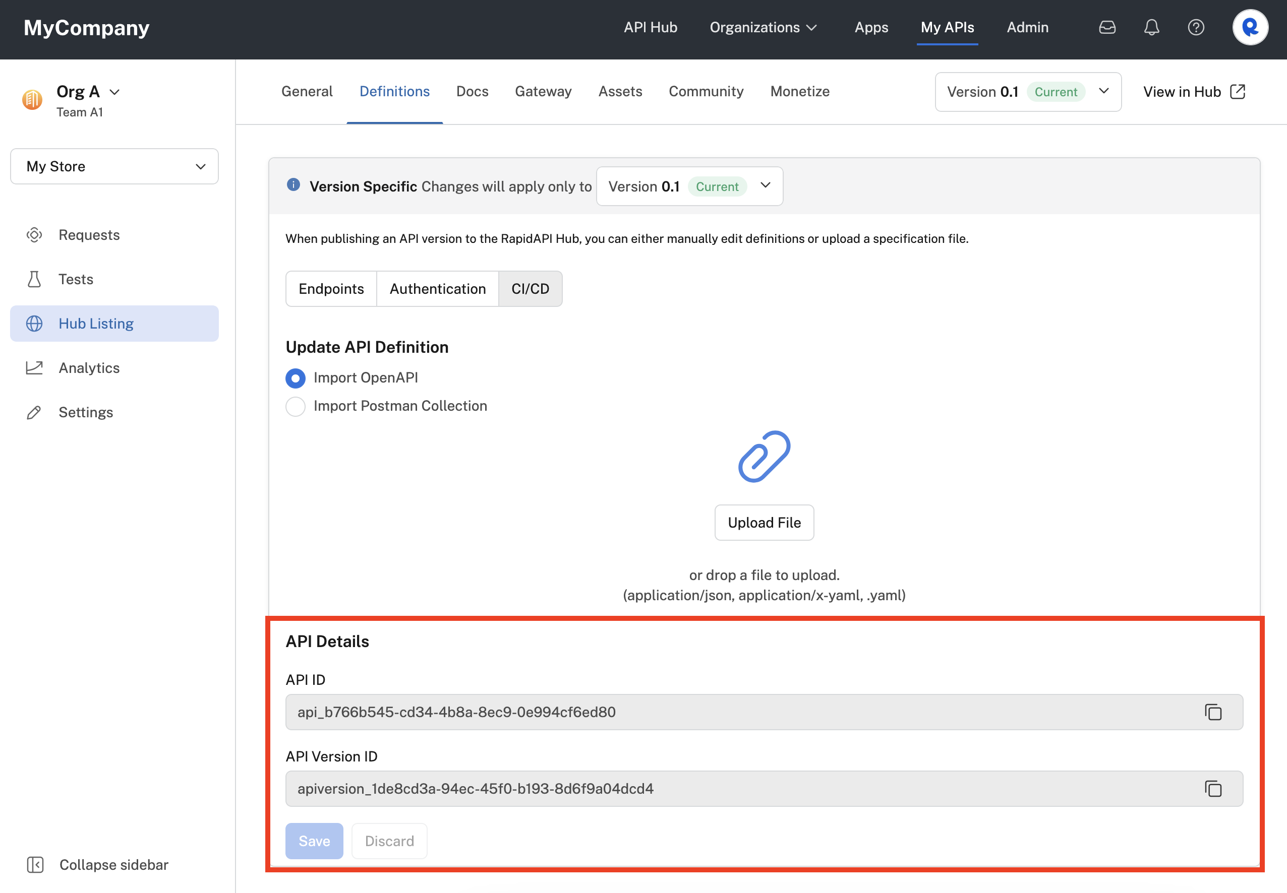
Task: Click the API ID field
Action: (x=764, y=712)
